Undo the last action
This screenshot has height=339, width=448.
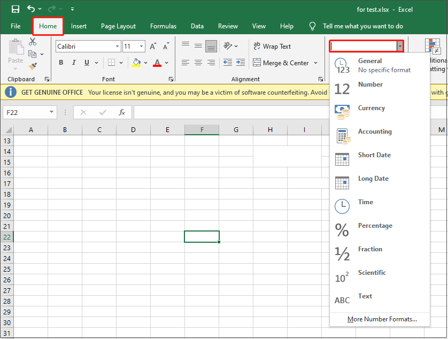pos(30,9)
